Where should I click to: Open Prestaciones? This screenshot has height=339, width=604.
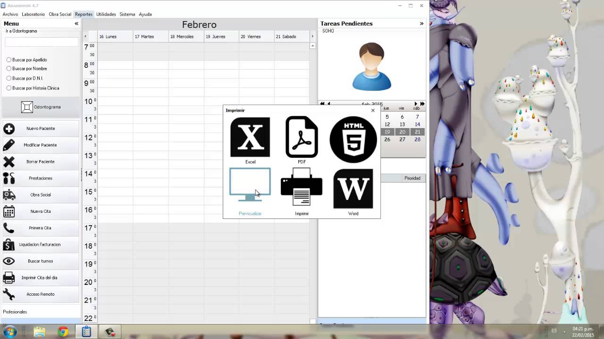coord(41,178)
